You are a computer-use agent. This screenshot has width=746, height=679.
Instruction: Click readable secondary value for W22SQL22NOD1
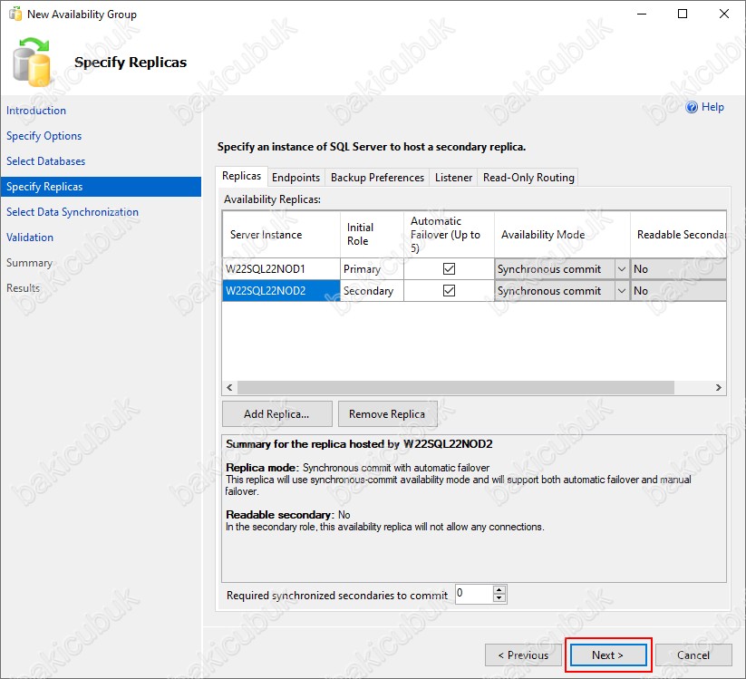(678, 269)
